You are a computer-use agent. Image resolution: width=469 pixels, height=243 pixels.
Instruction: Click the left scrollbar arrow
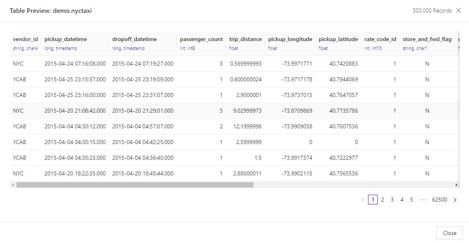point(12,184)
